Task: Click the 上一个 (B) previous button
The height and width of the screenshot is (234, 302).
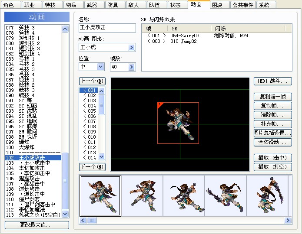Action: [x=92, y=81]
